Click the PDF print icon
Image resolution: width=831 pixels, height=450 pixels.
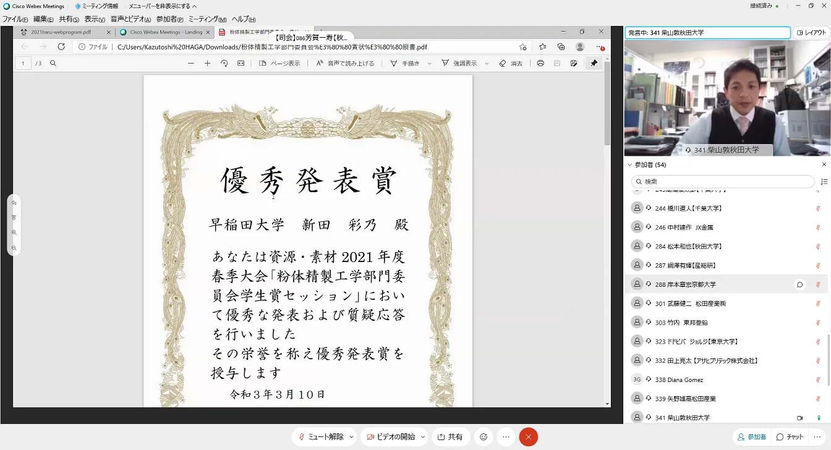pyautogui.click(x=540, y=63)
